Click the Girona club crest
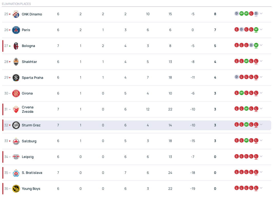273x197 pixels. pos(16,93)
